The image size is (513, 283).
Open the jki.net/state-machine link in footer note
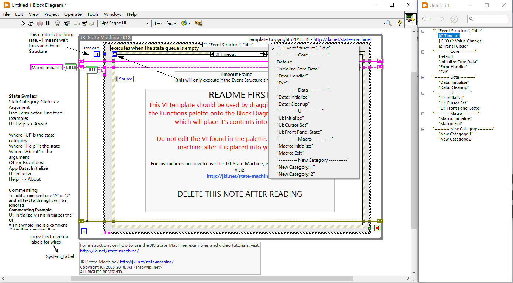109,251
